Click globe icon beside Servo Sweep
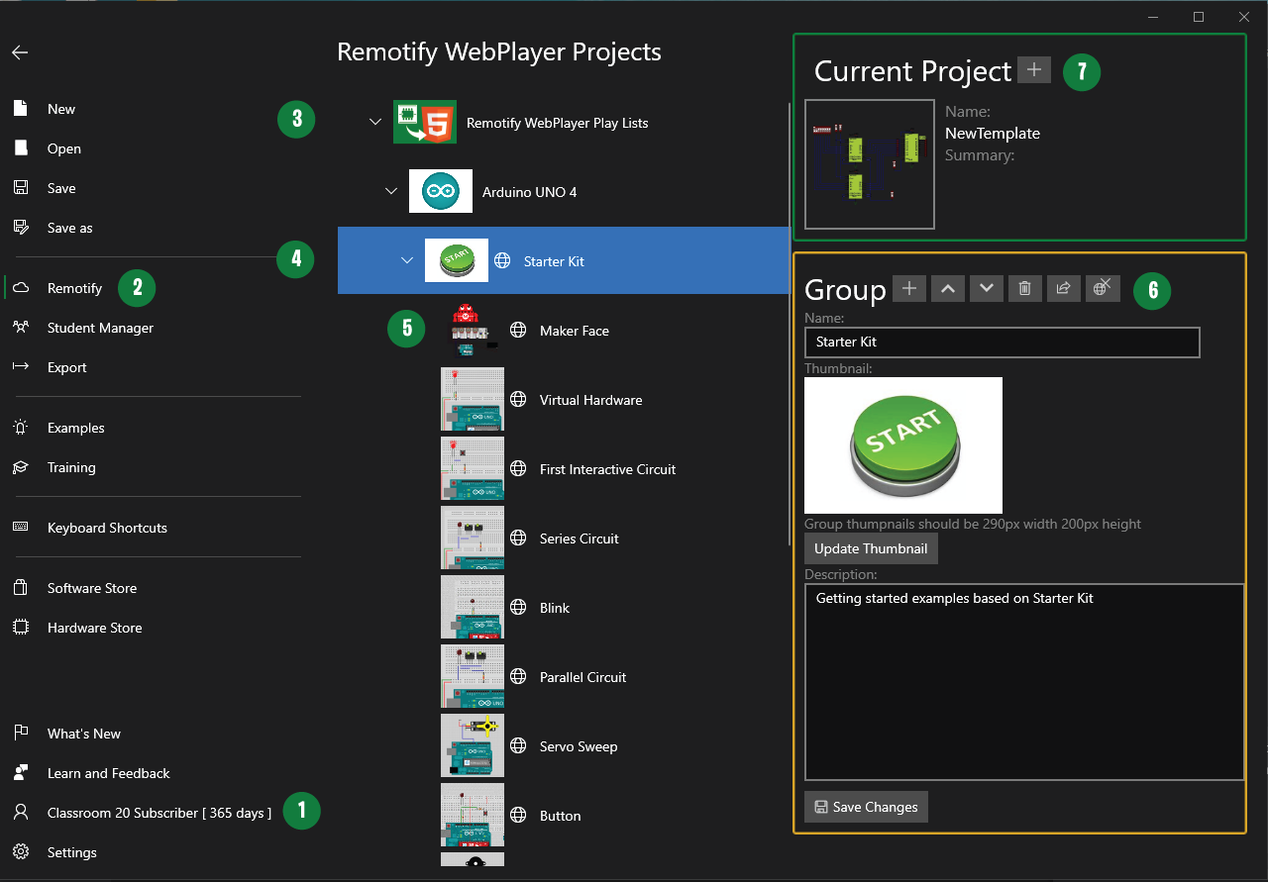The height and width of the screenshot is (883, 1268). [x=518, y=746]
